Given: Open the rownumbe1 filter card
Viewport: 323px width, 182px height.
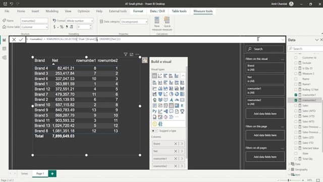Looking at the screenshot, I should (265, 90).
